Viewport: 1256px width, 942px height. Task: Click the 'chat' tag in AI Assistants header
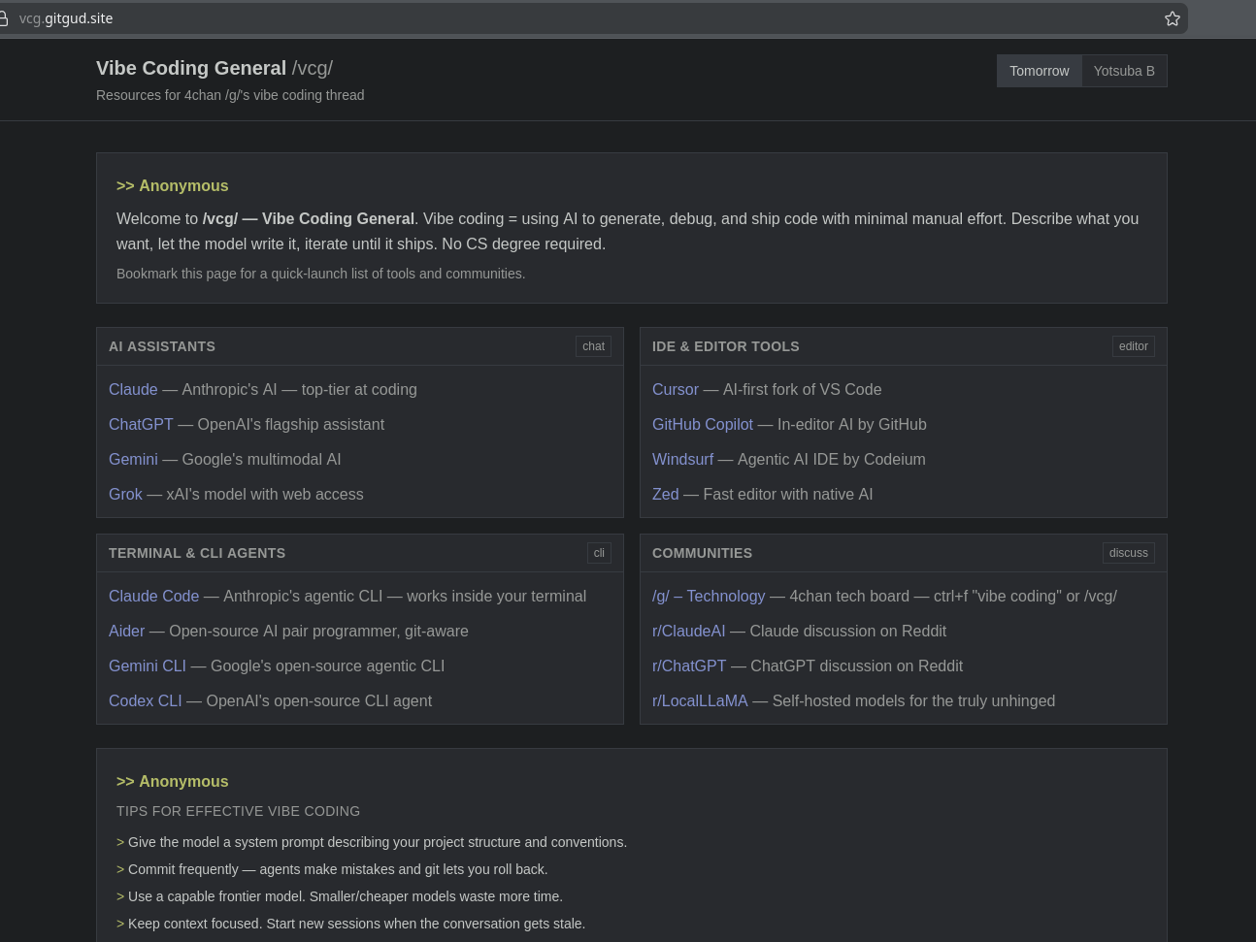(593, 346)
